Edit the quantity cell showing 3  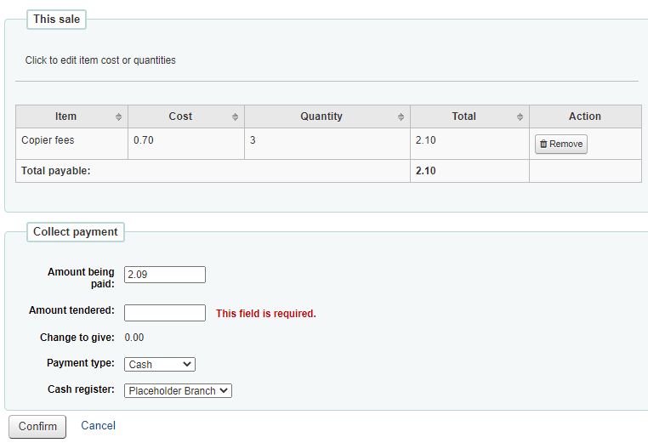click(253, 140)
